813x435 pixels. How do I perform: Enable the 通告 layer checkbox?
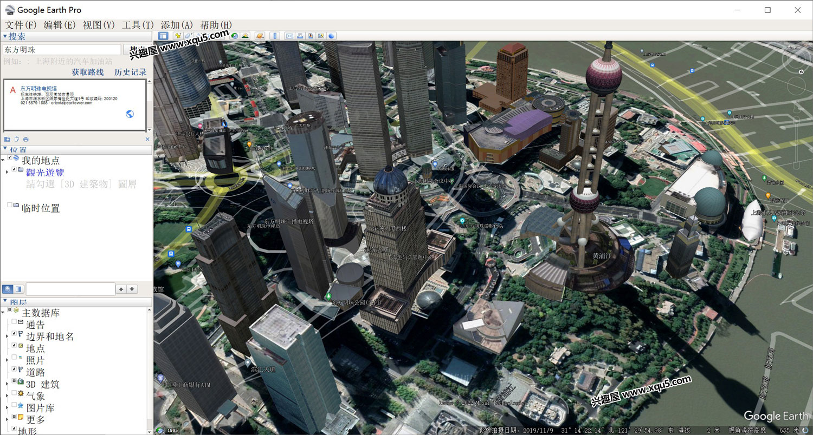(14, 322)
